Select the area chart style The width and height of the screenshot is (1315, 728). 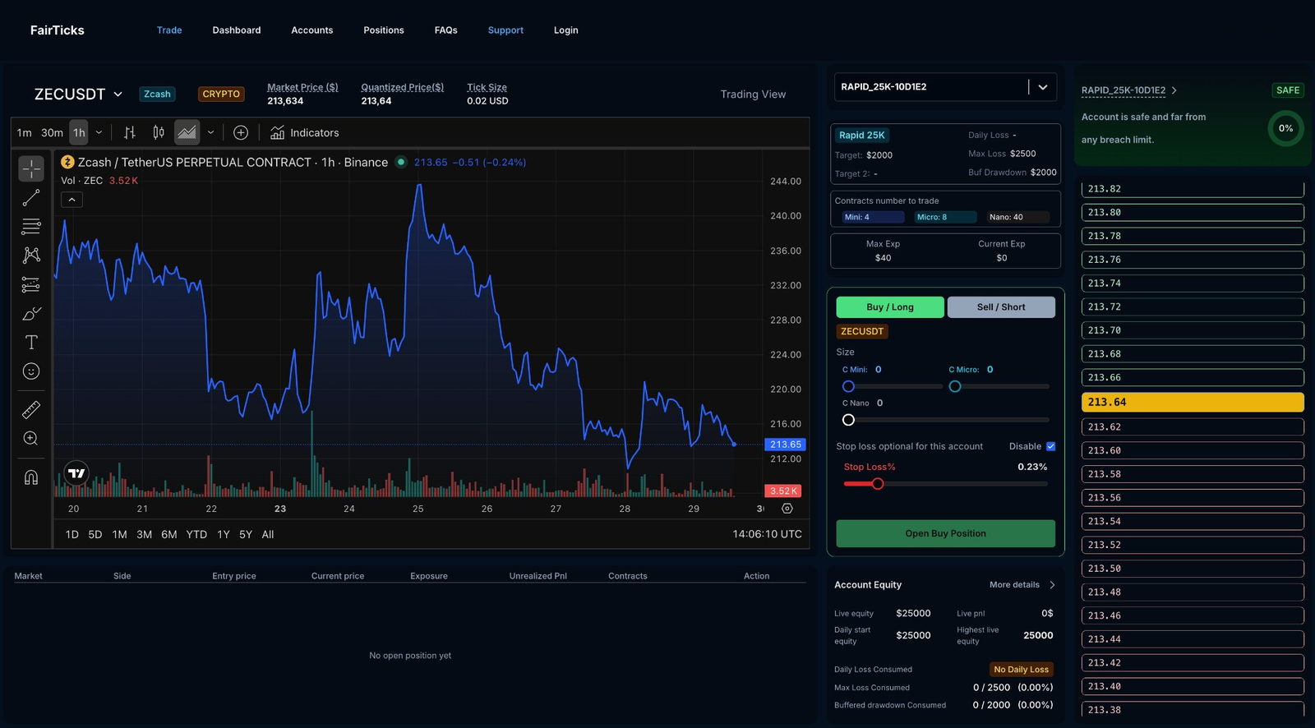coord(187,132)
